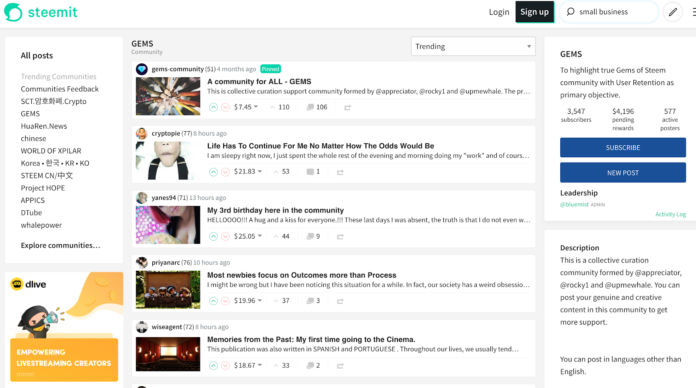
Task: Show the 110 votes list
Action: 280,107
